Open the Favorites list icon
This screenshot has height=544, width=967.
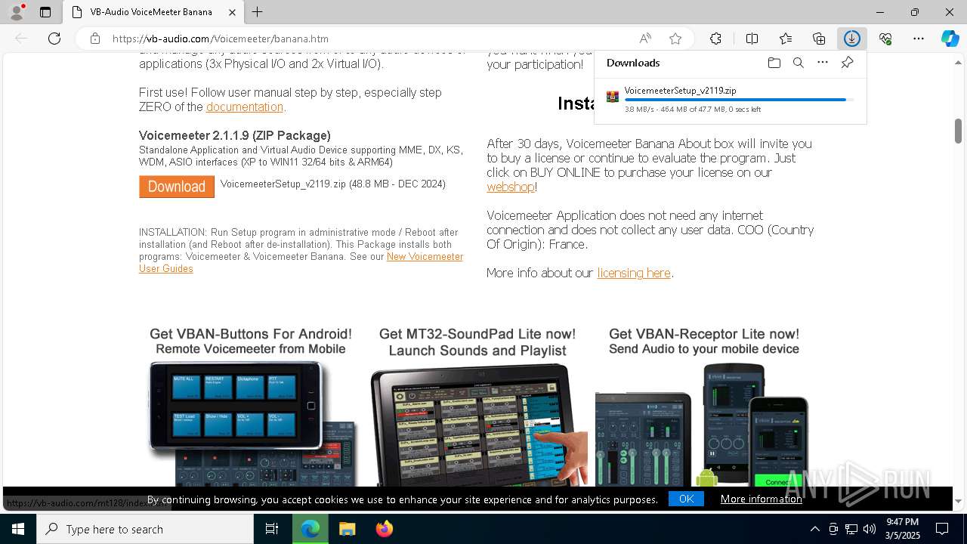pyautogui.click(x=786, y=39)
